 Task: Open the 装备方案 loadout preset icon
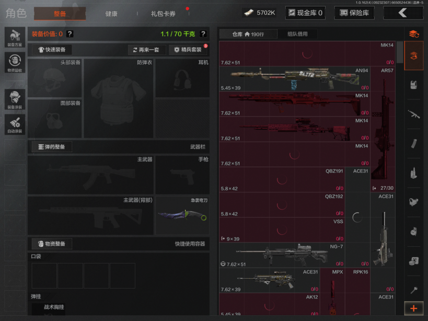pos(15,37)
